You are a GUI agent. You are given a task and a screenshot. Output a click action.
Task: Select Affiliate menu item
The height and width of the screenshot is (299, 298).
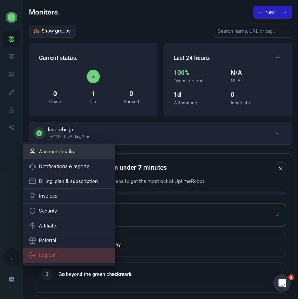tap(69, 226)
